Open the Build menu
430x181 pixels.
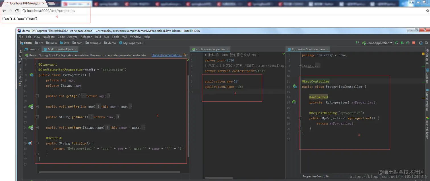(98, 37)
